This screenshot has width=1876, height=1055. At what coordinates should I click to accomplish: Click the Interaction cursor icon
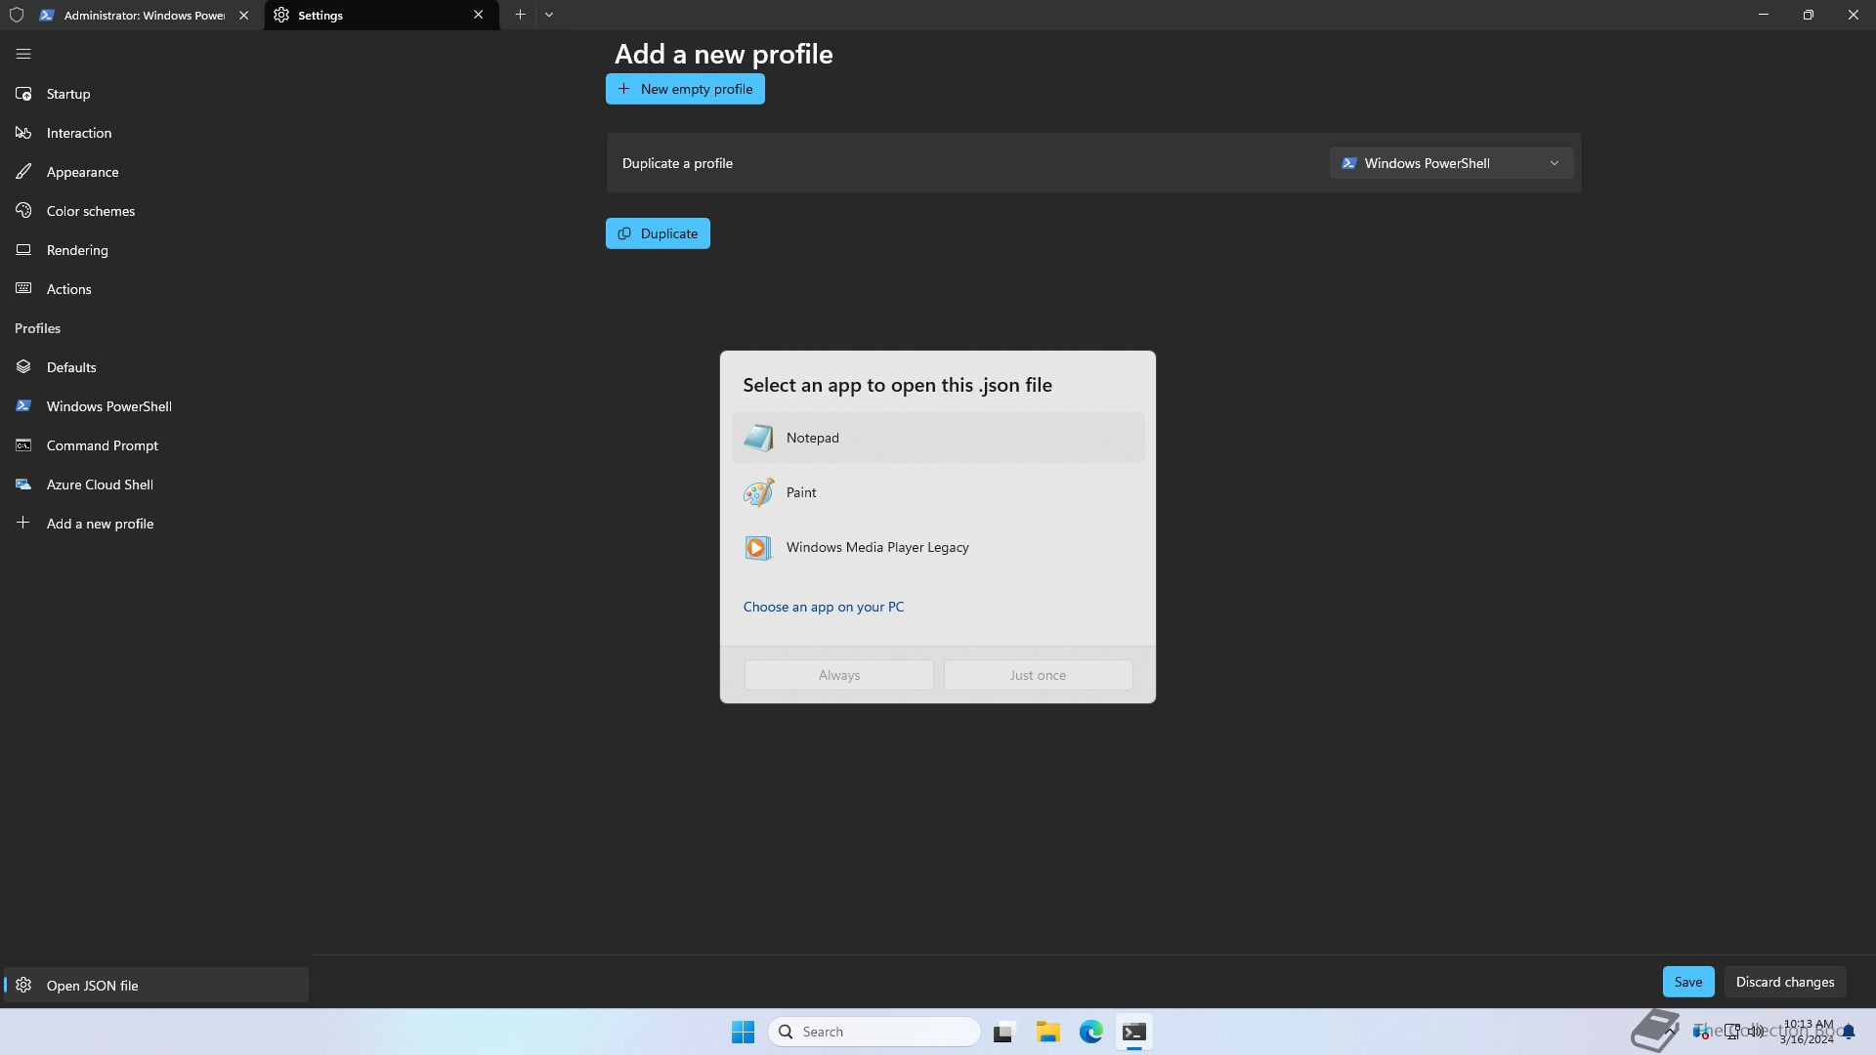23,133
